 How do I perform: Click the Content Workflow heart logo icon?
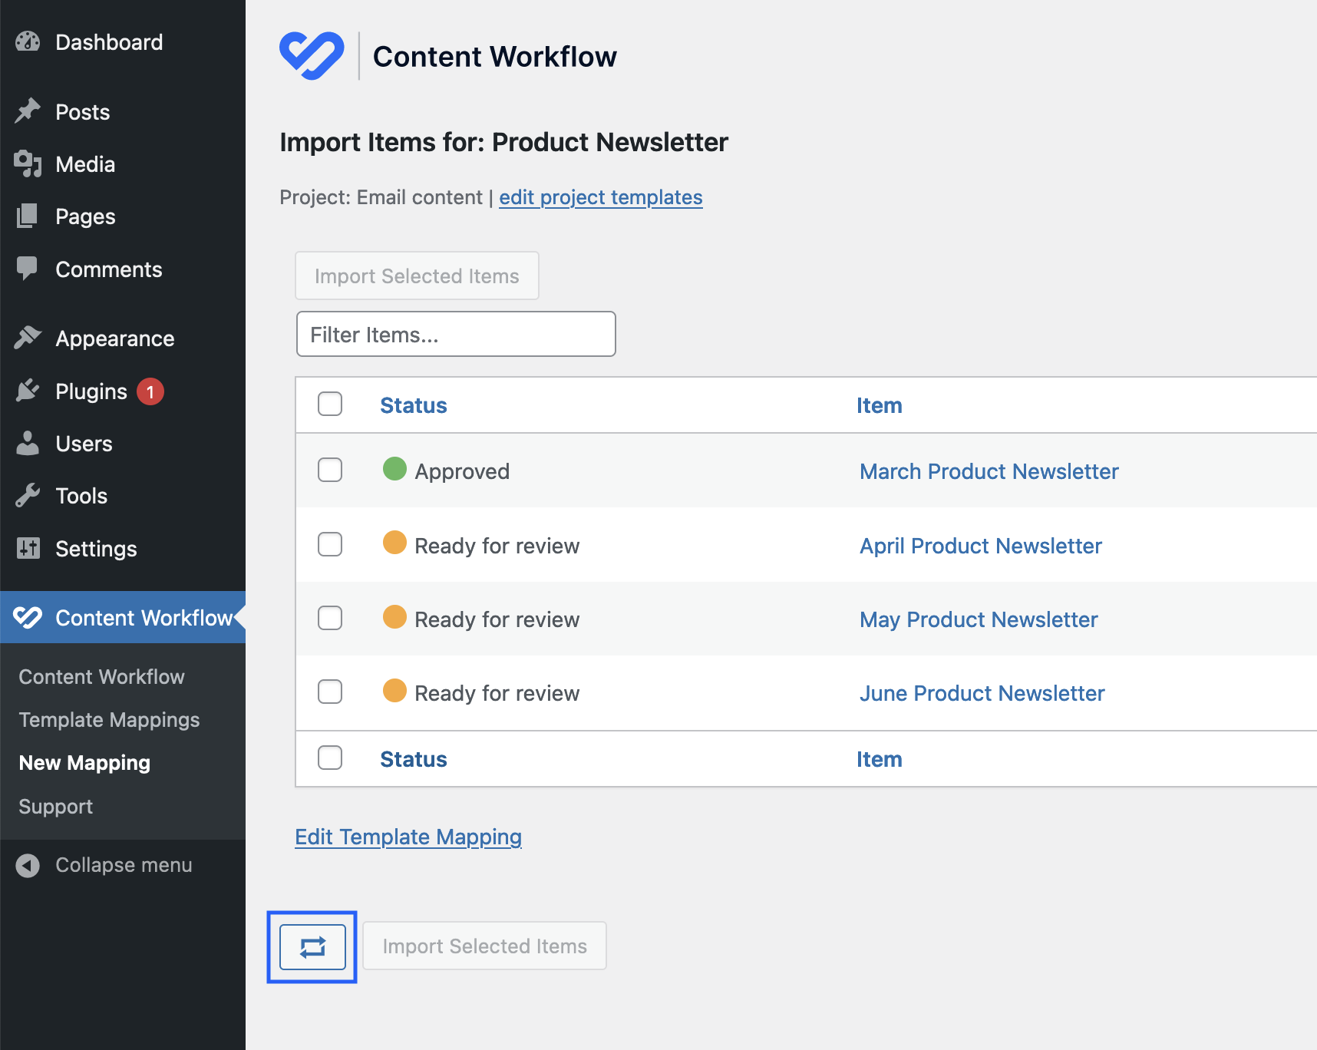coord(313,54)
